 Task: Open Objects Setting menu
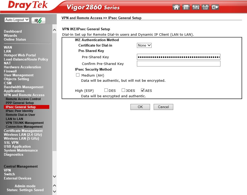point(17,79)
